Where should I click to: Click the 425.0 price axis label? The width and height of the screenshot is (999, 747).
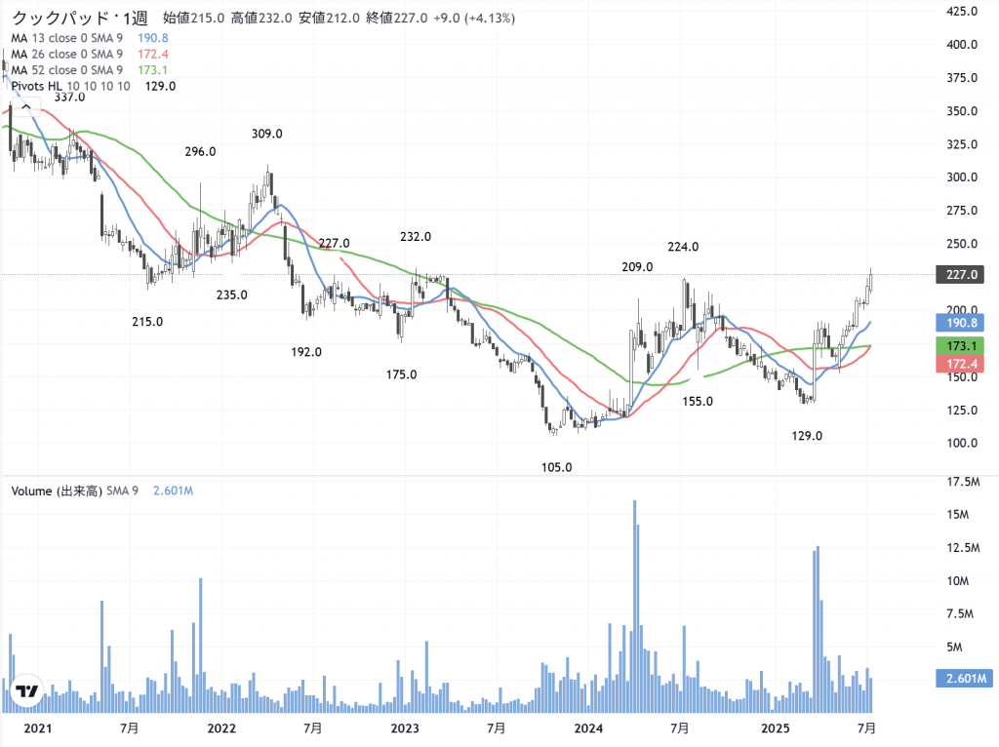[961, 12]
